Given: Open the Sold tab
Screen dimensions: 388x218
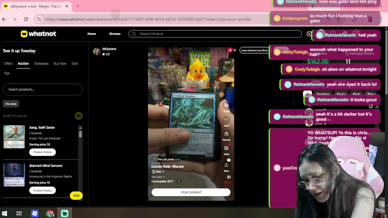Looking at the screenshot, I should (75, 64).
